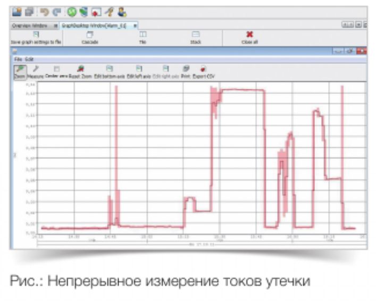Stack the graph windows
Viewport: 376px width, 303px height.
tap(196, 37)
